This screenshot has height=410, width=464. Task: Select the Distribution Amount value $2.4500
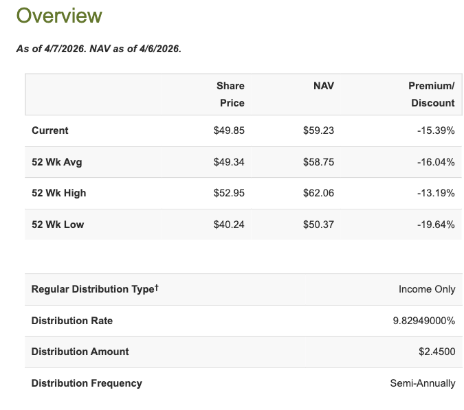(x=437, y=352)
